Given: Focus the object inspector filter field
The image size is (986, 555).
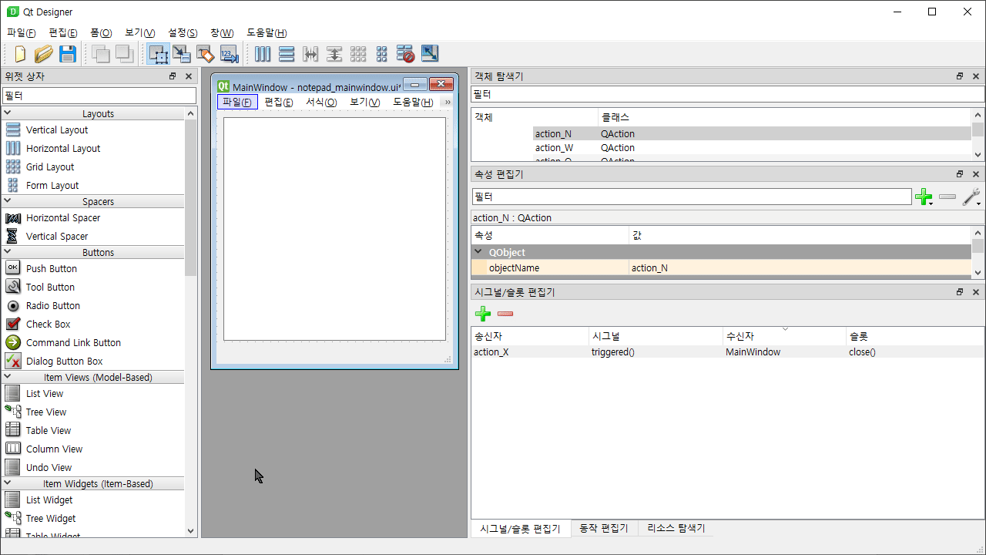Looking at the screenshot, I should pos(728,94).
